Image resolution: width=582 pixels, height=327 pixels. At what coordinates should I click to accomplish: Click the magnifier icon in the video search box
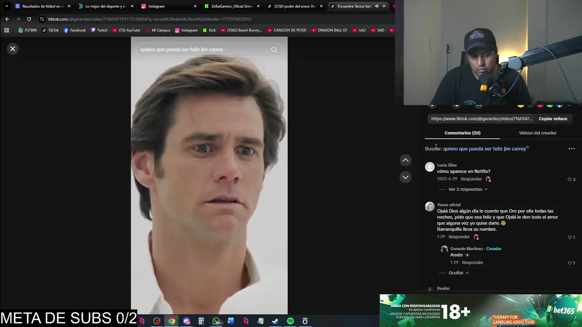point(274,50)
